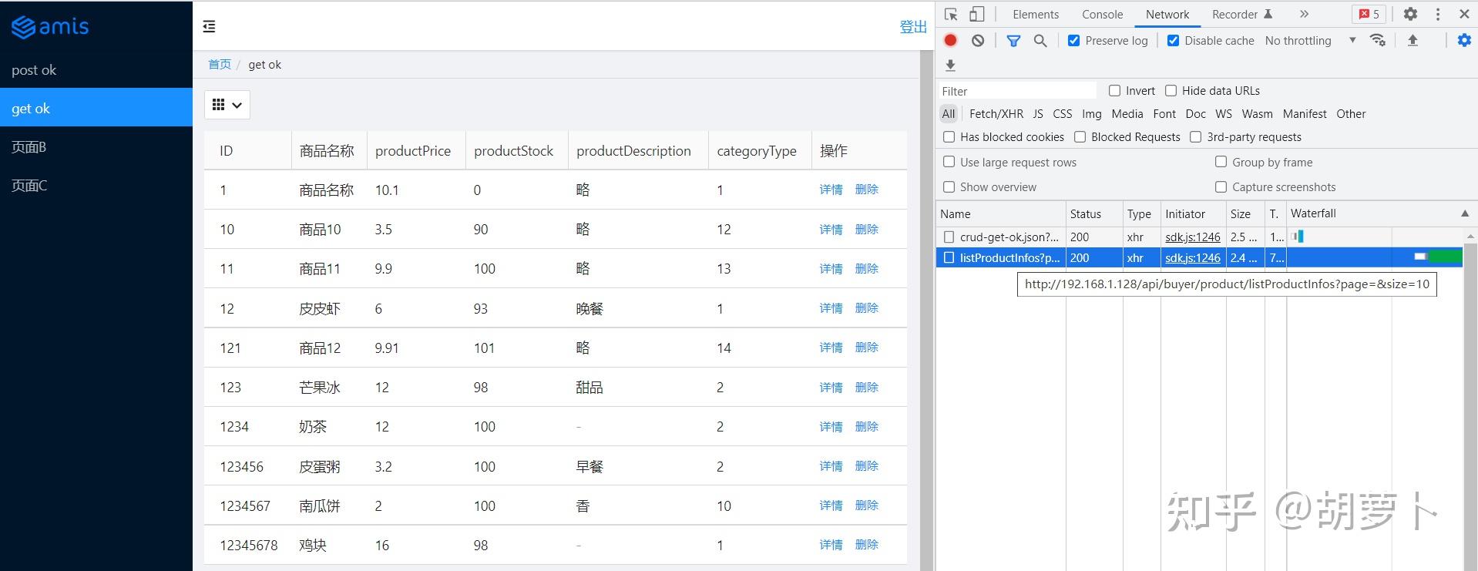This screenshot has width=1478, height=571.
Task: Check 3rd-party requests option
Action: pos(1196,137)
